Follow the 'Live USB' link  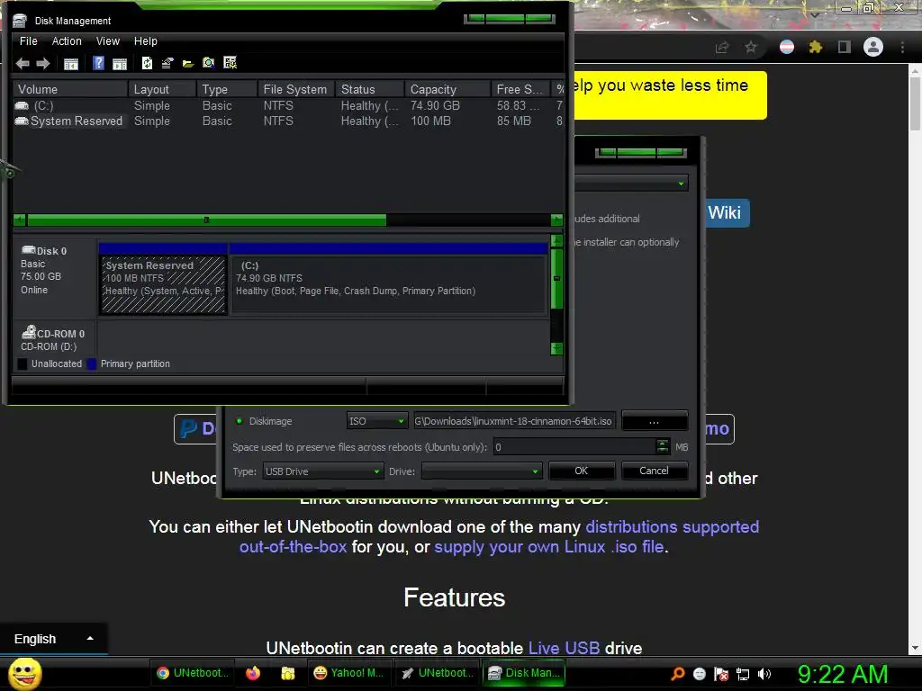point(564,648)
